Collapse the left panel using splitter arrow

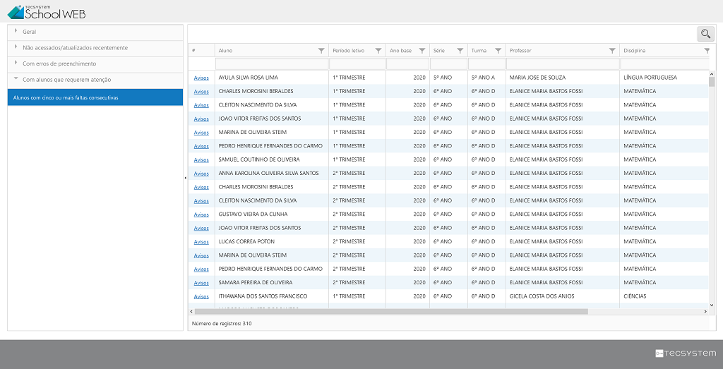[x=185, y=178]
